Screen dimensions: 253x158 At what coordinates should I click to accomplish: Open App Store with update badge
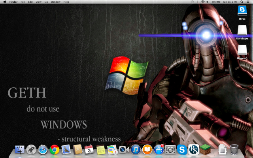159,149
